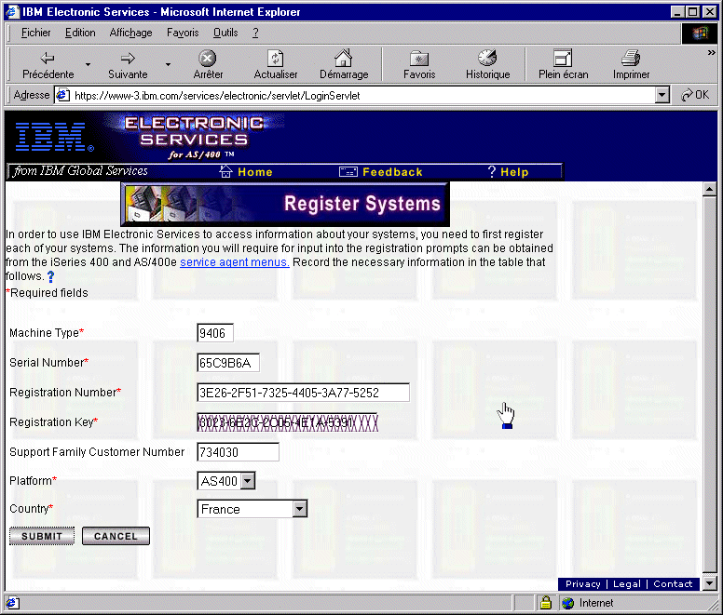The height and width of the screenshot is (615, 723).
Task: Open the Outils menu
Action: (225, 33)
